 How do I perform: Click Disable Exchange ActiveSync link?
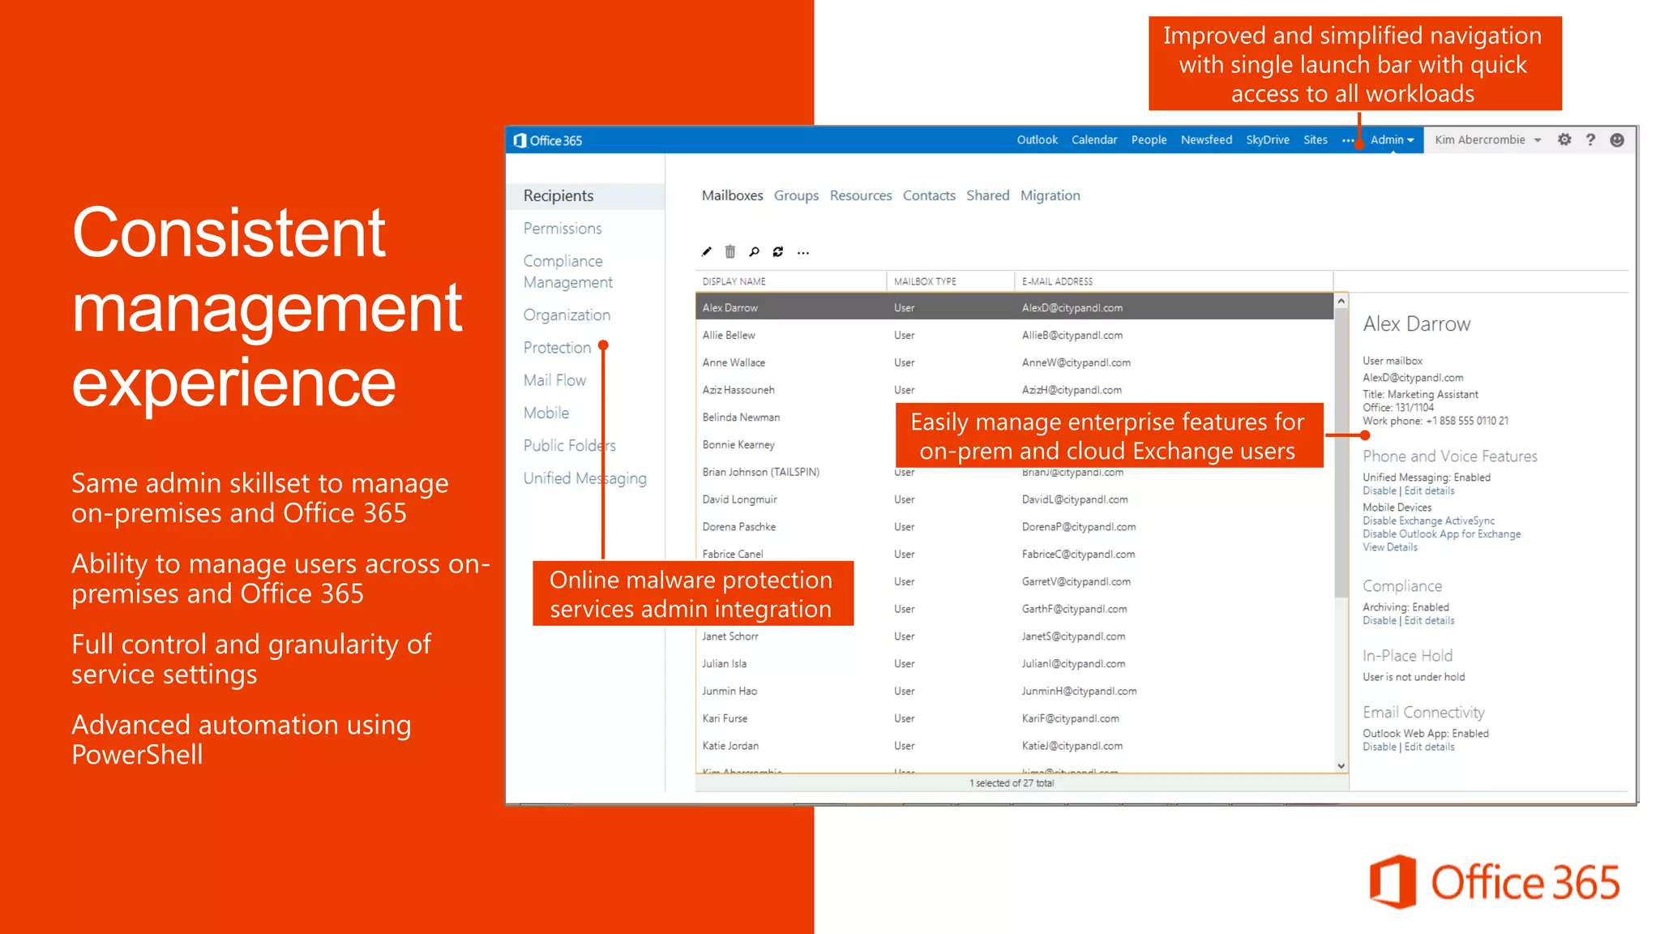click(1428, 521)
